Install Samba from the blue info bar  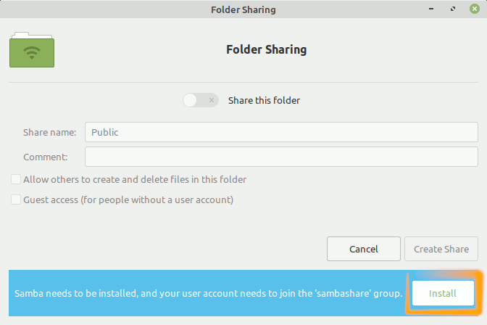point(443,293)
